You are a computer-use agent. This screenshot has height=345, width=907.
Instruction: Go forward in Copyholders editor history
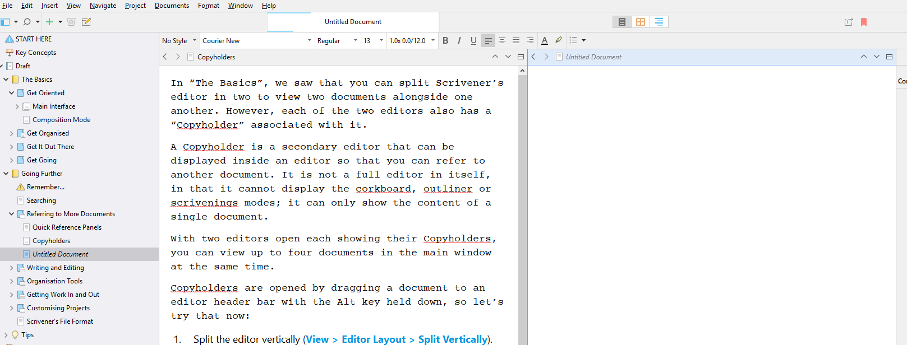coord(178,57)
